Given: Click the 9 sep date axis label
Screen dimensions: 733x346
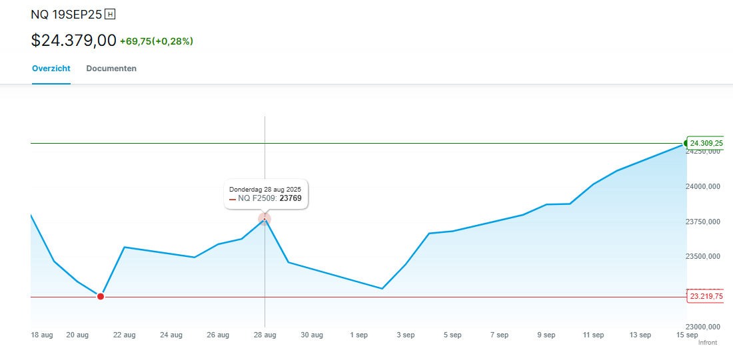Looking at the screenshot, I should tap(546, 335).
